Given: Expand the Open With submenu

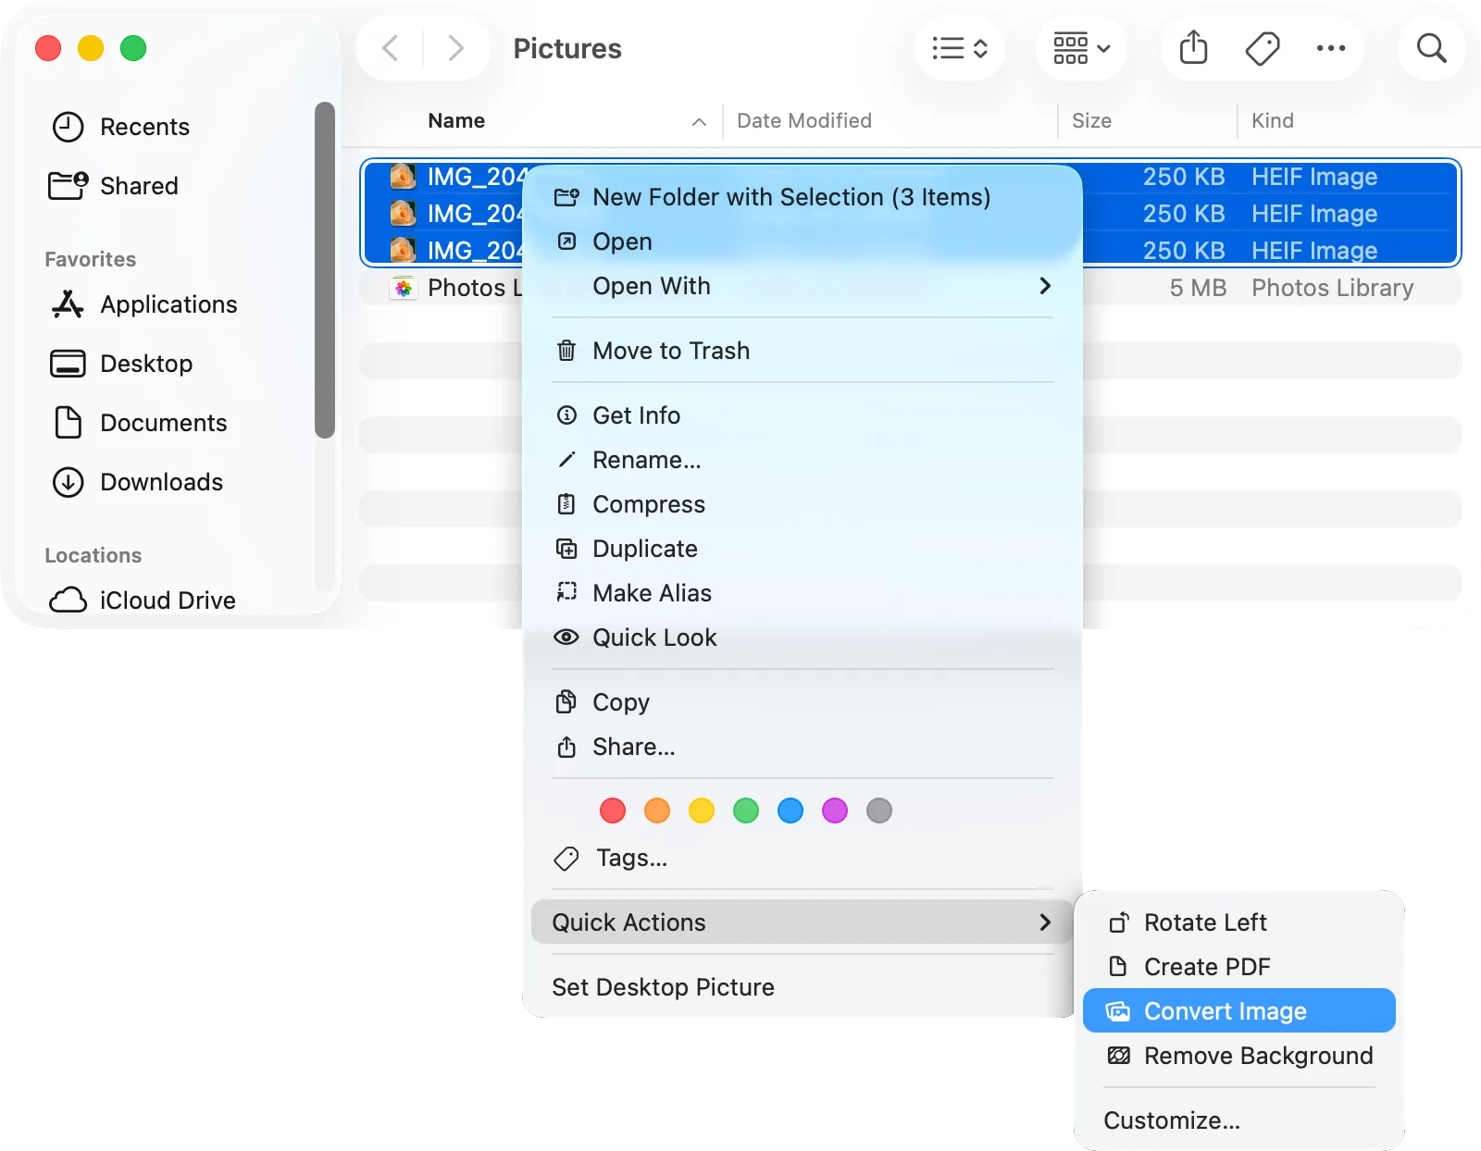Looking at the screenshot, I should [803, 286].
